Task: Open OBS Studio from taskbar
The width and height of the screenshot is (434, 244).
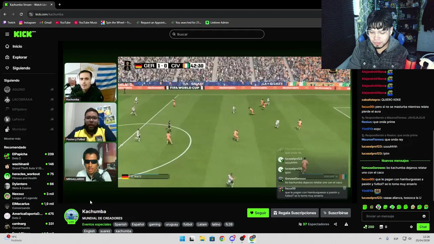Action: click(x=242, y=239)
